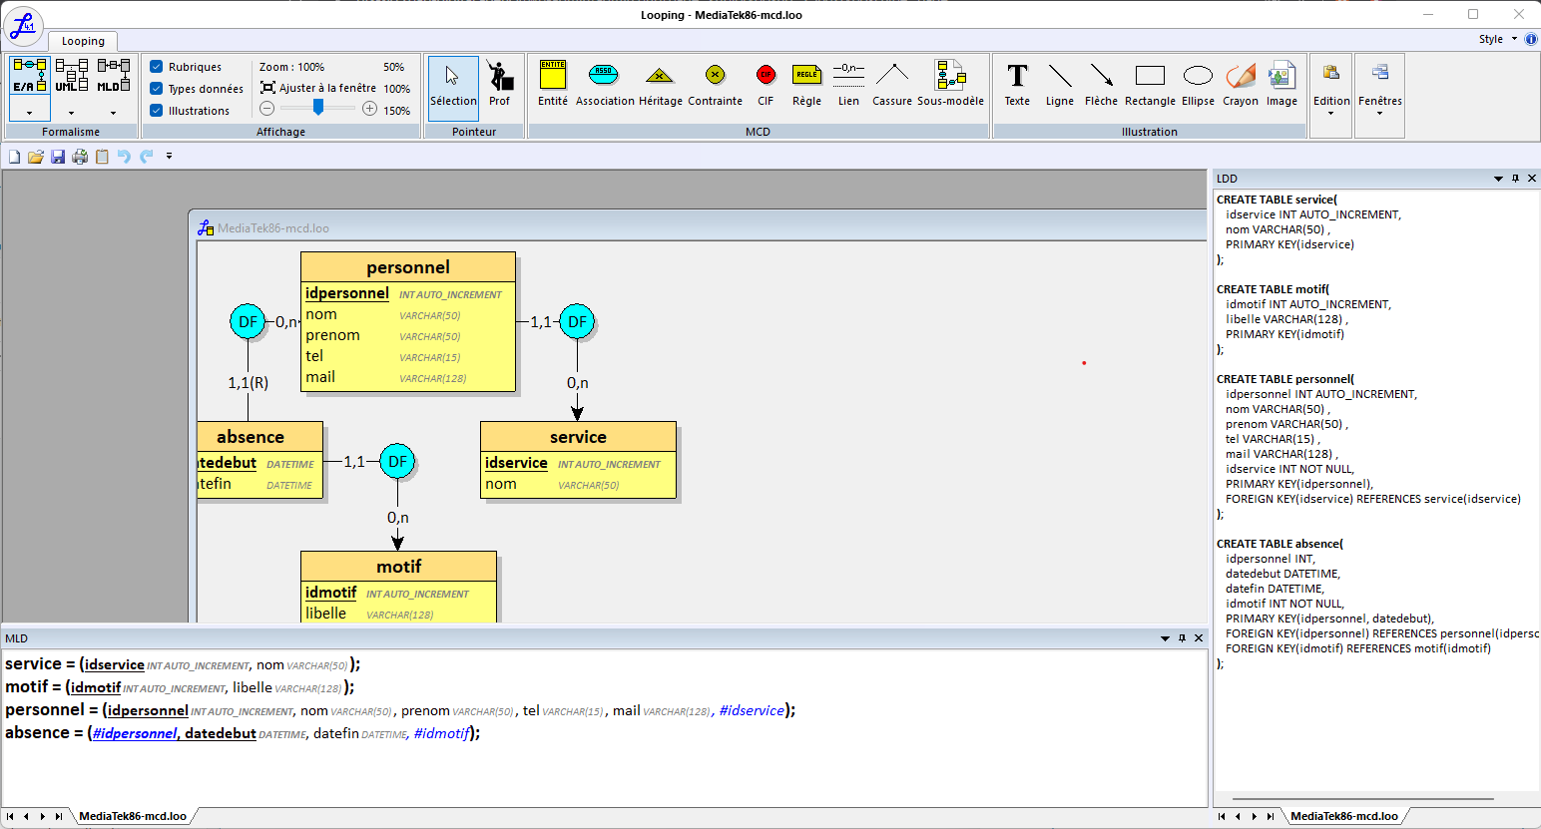
Task: Expand the Edition menu button
Action: tap(1330, 95)
